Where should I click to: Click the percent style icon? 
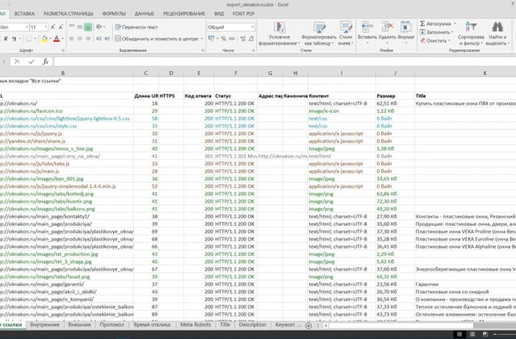[224, 39]
